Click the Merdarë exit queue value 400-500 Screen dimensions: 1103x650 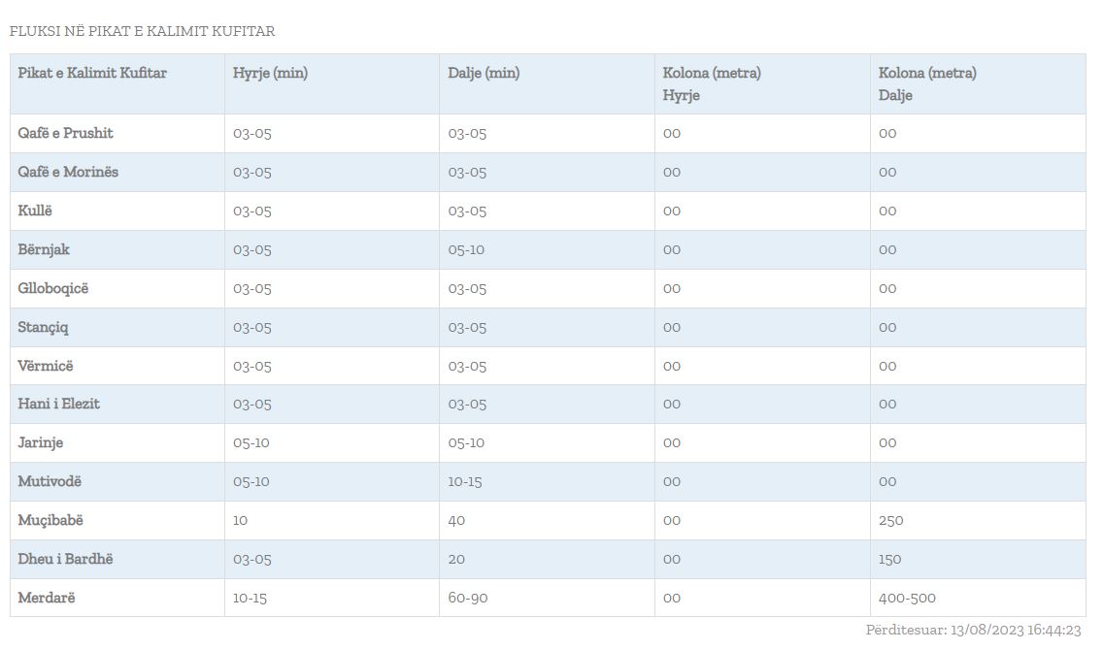coord(907,598)
